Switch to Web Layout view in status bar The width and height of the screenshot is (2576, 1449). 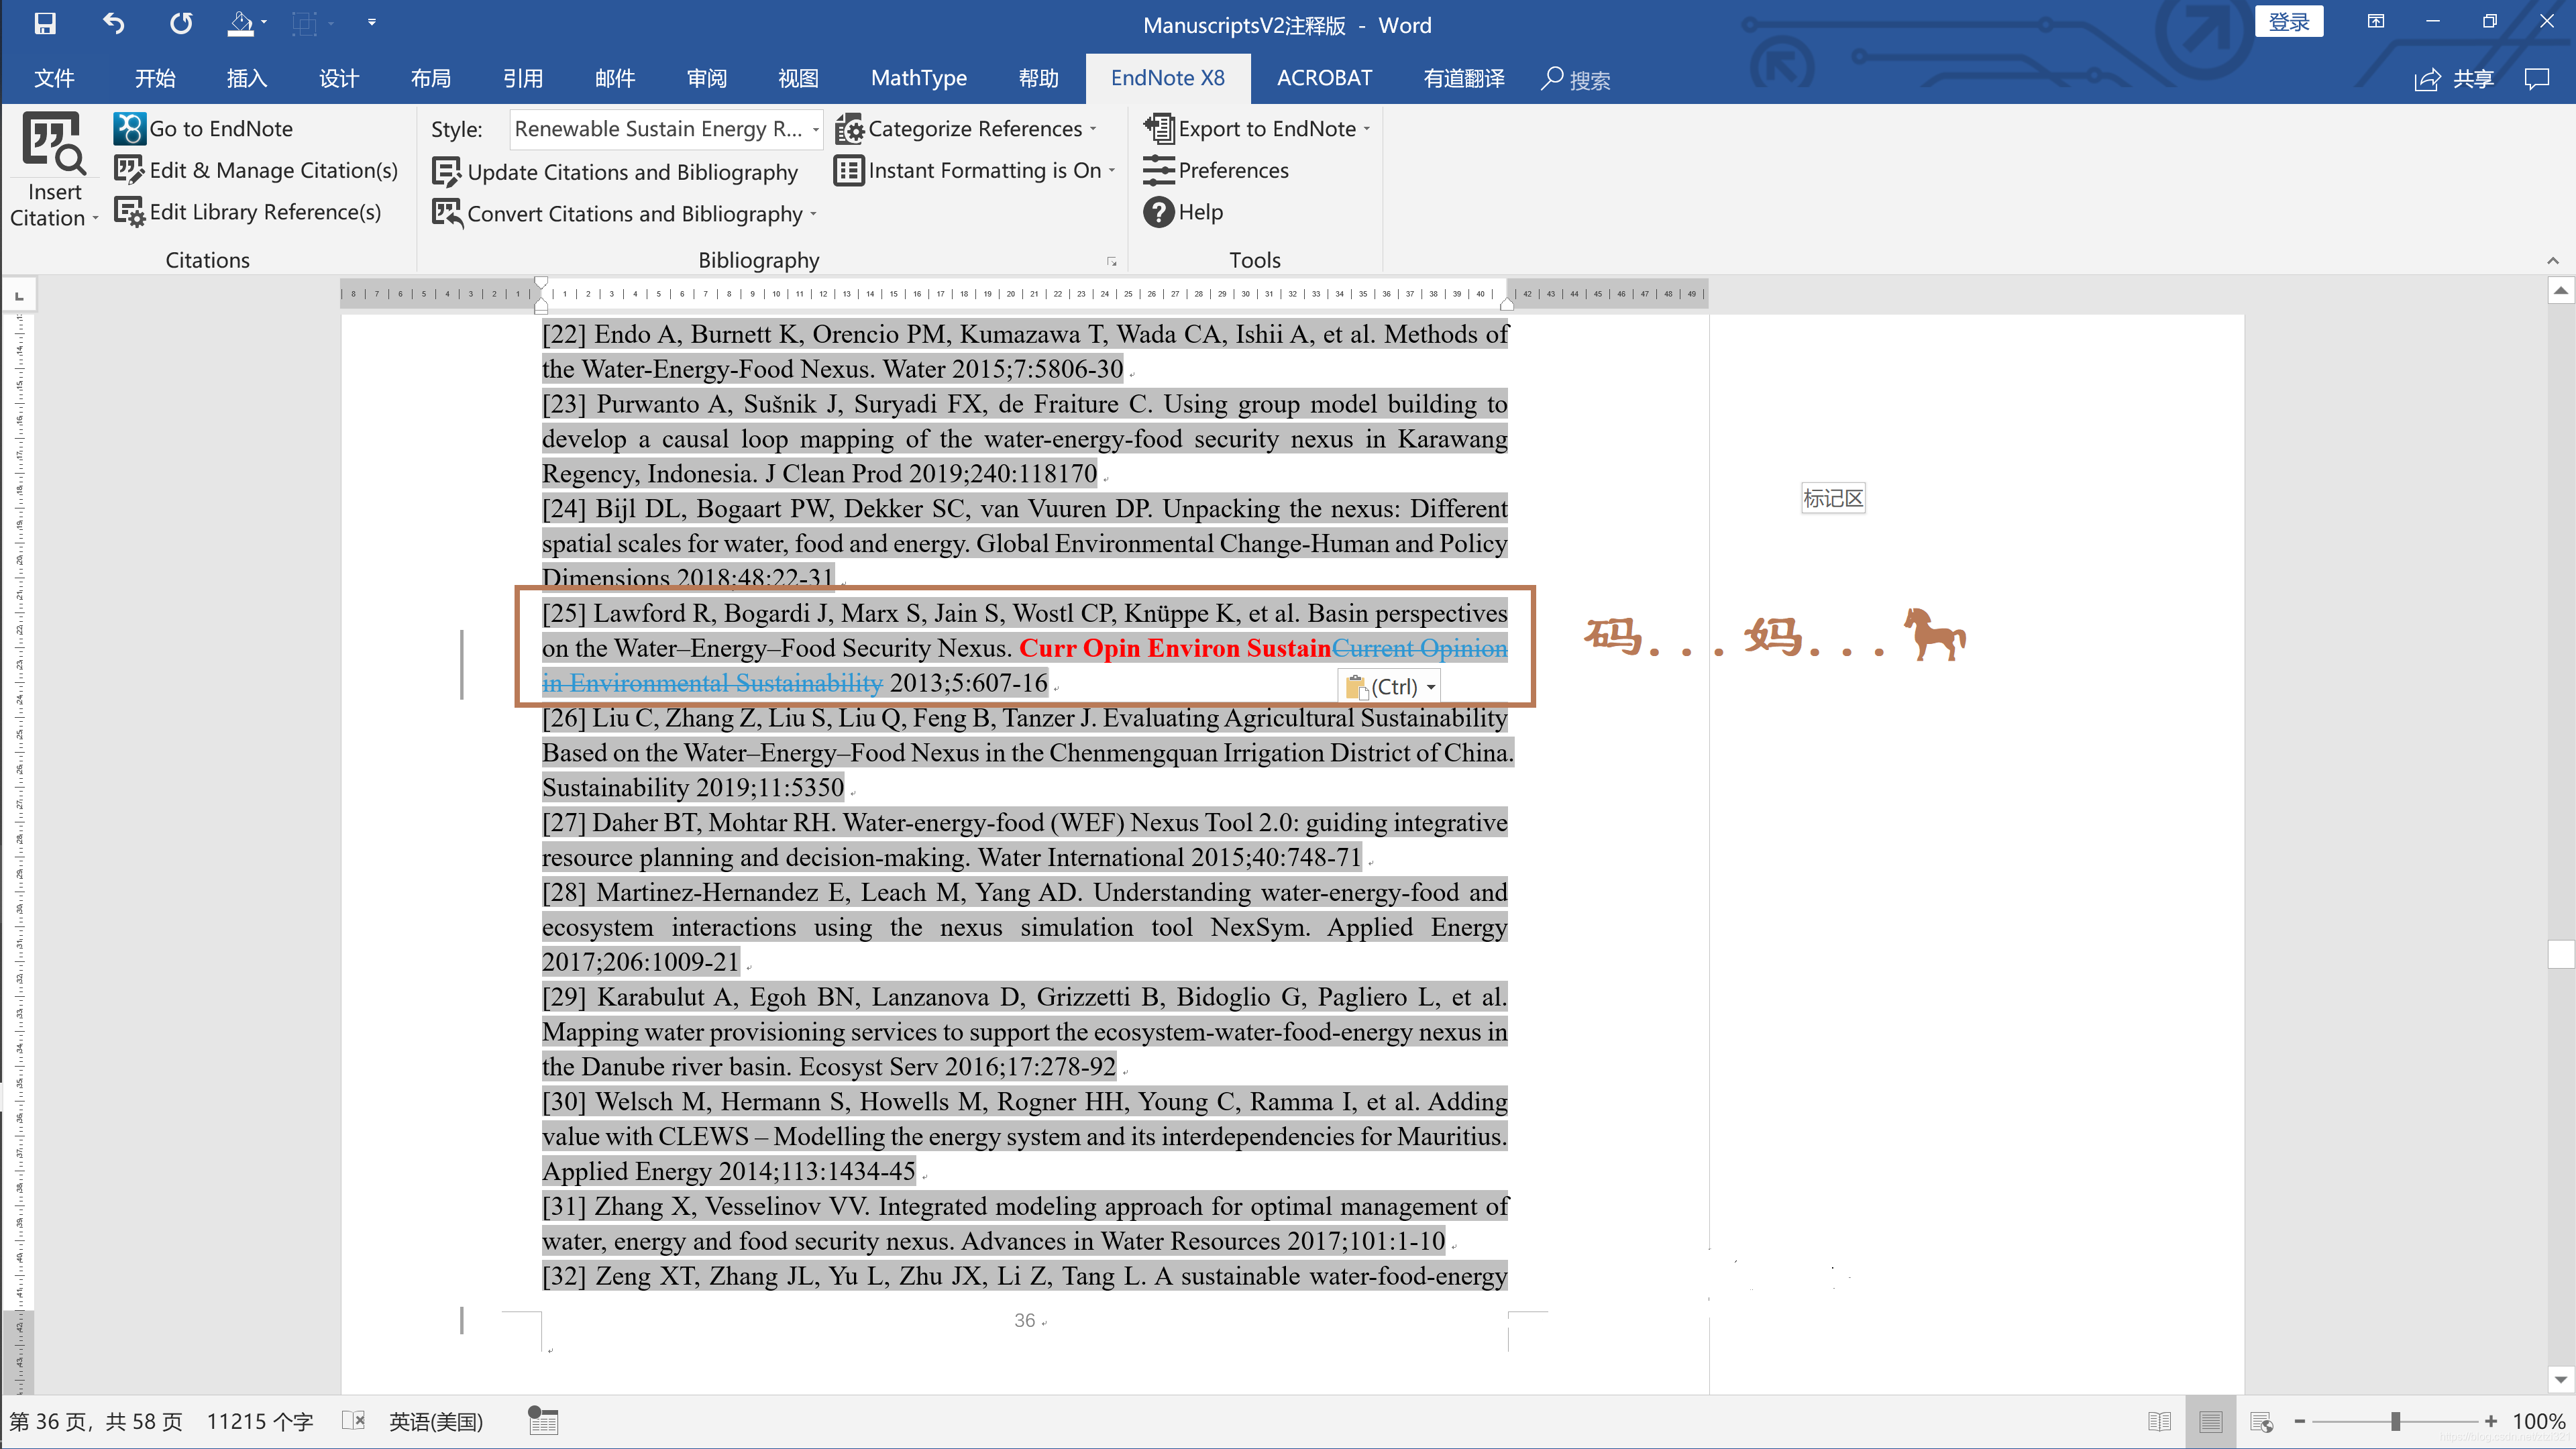click(2261, 1421)
